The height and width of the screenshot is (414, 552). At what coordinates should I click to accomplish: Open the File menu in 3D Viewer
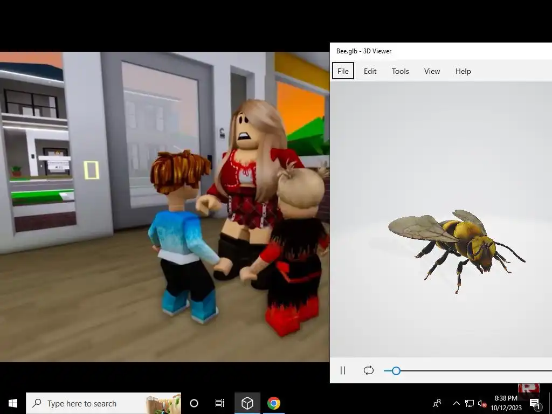[x=343, y=71]
